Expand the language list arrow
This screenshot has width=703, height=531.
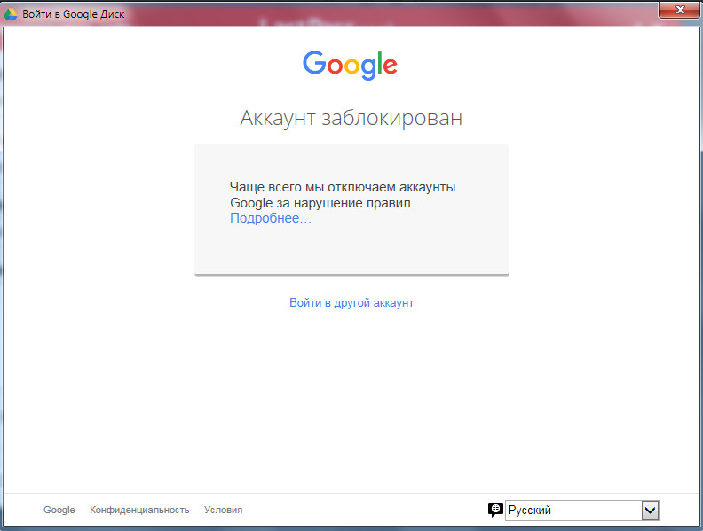click(650, 511)
